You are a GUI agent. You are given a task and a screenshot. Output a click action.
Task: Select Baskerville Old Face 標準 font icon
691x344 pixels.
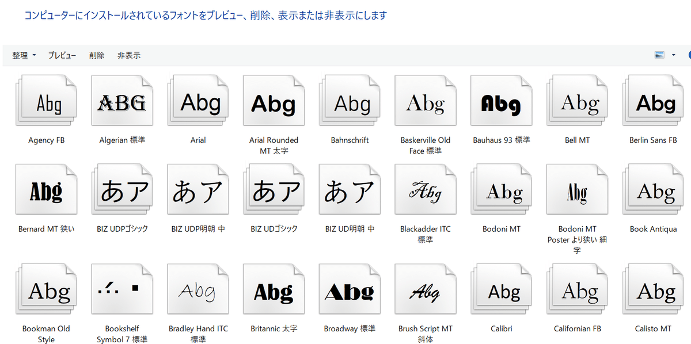[x=426, y=101]
